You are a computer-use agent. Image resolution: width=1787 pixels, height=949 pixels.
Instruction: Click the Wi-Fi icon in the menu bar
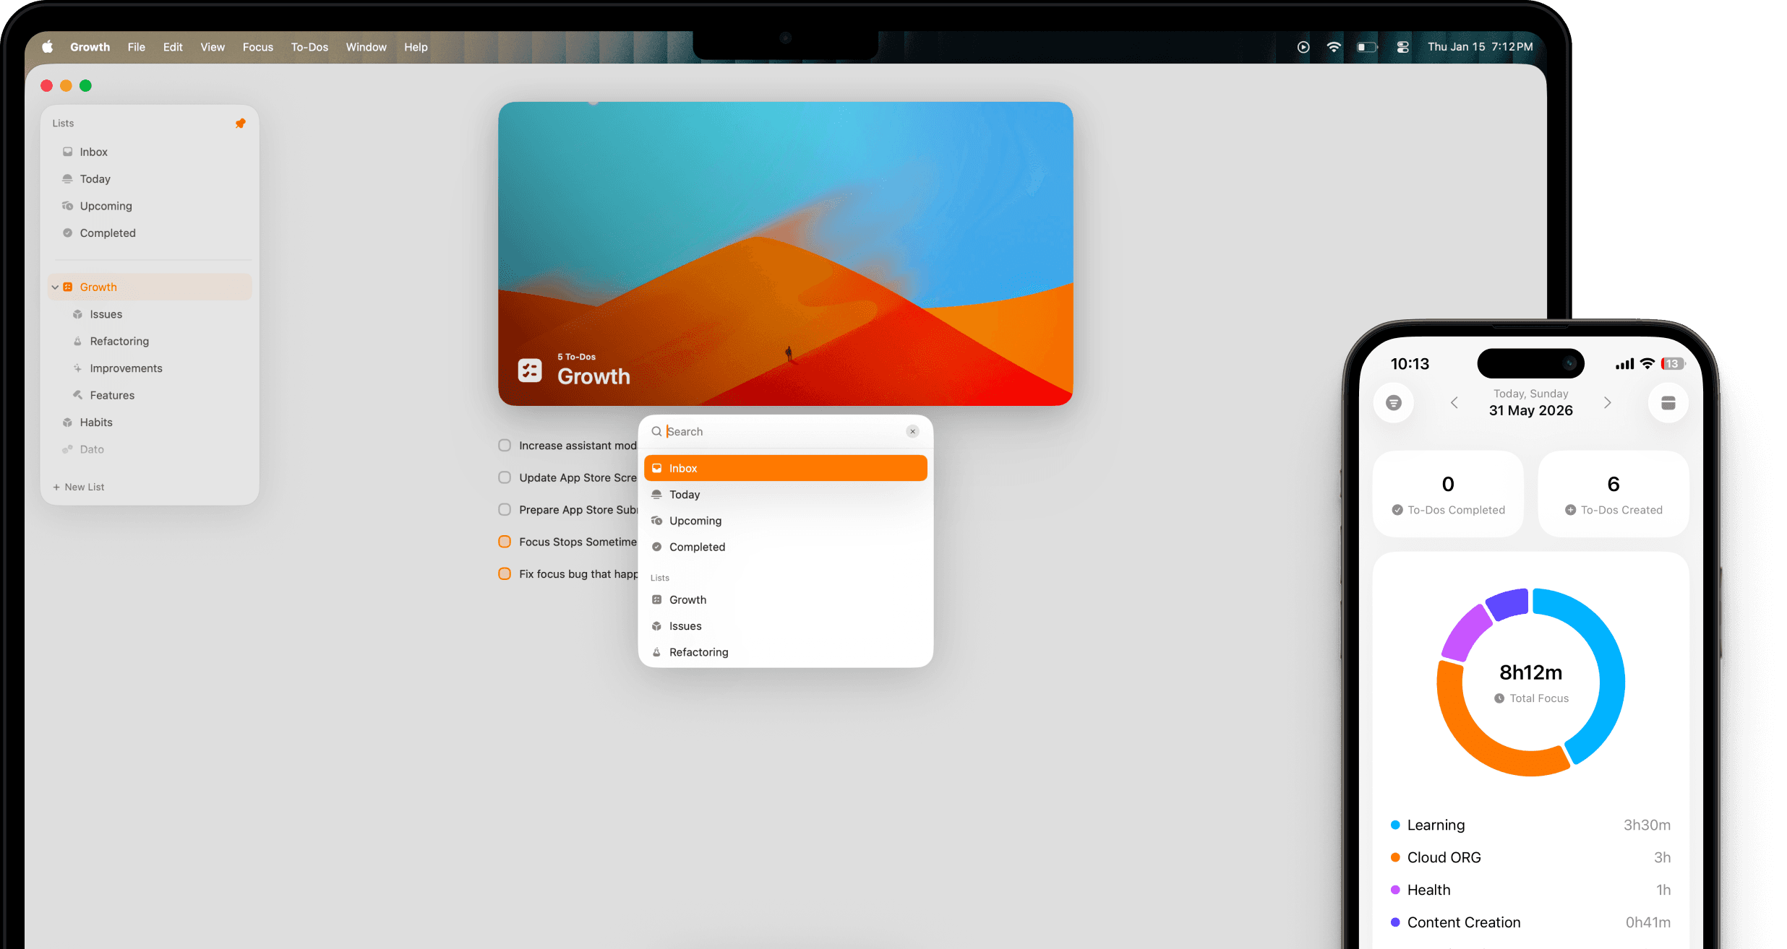(x=1334, y=47)
